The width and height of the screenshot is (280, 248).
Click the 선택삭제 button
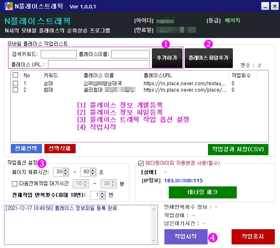pyautogui.click(x=60, y=148)
